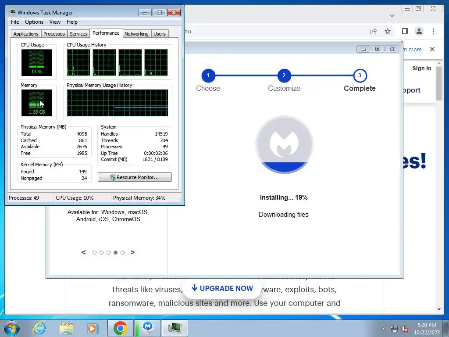The height and width of the screenshot is (337, 449).
Task: Click the 'Downloading files' status text
Action: 284,214
